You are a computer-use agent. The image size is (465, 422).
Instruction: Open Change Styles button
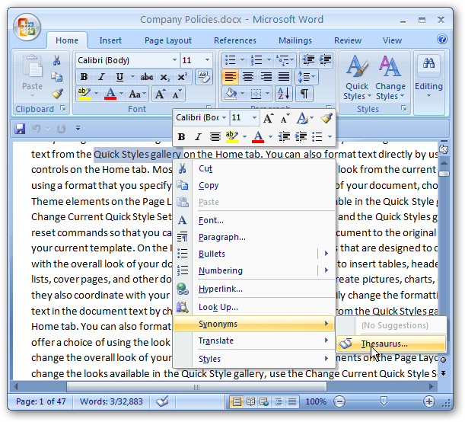390,78
